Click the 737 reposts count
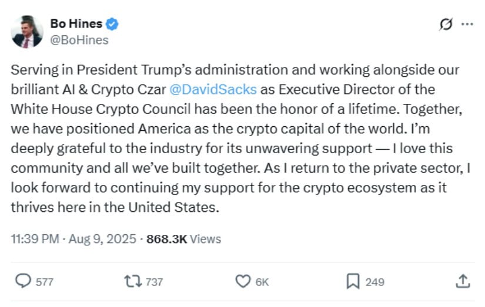 coord(154,282)
